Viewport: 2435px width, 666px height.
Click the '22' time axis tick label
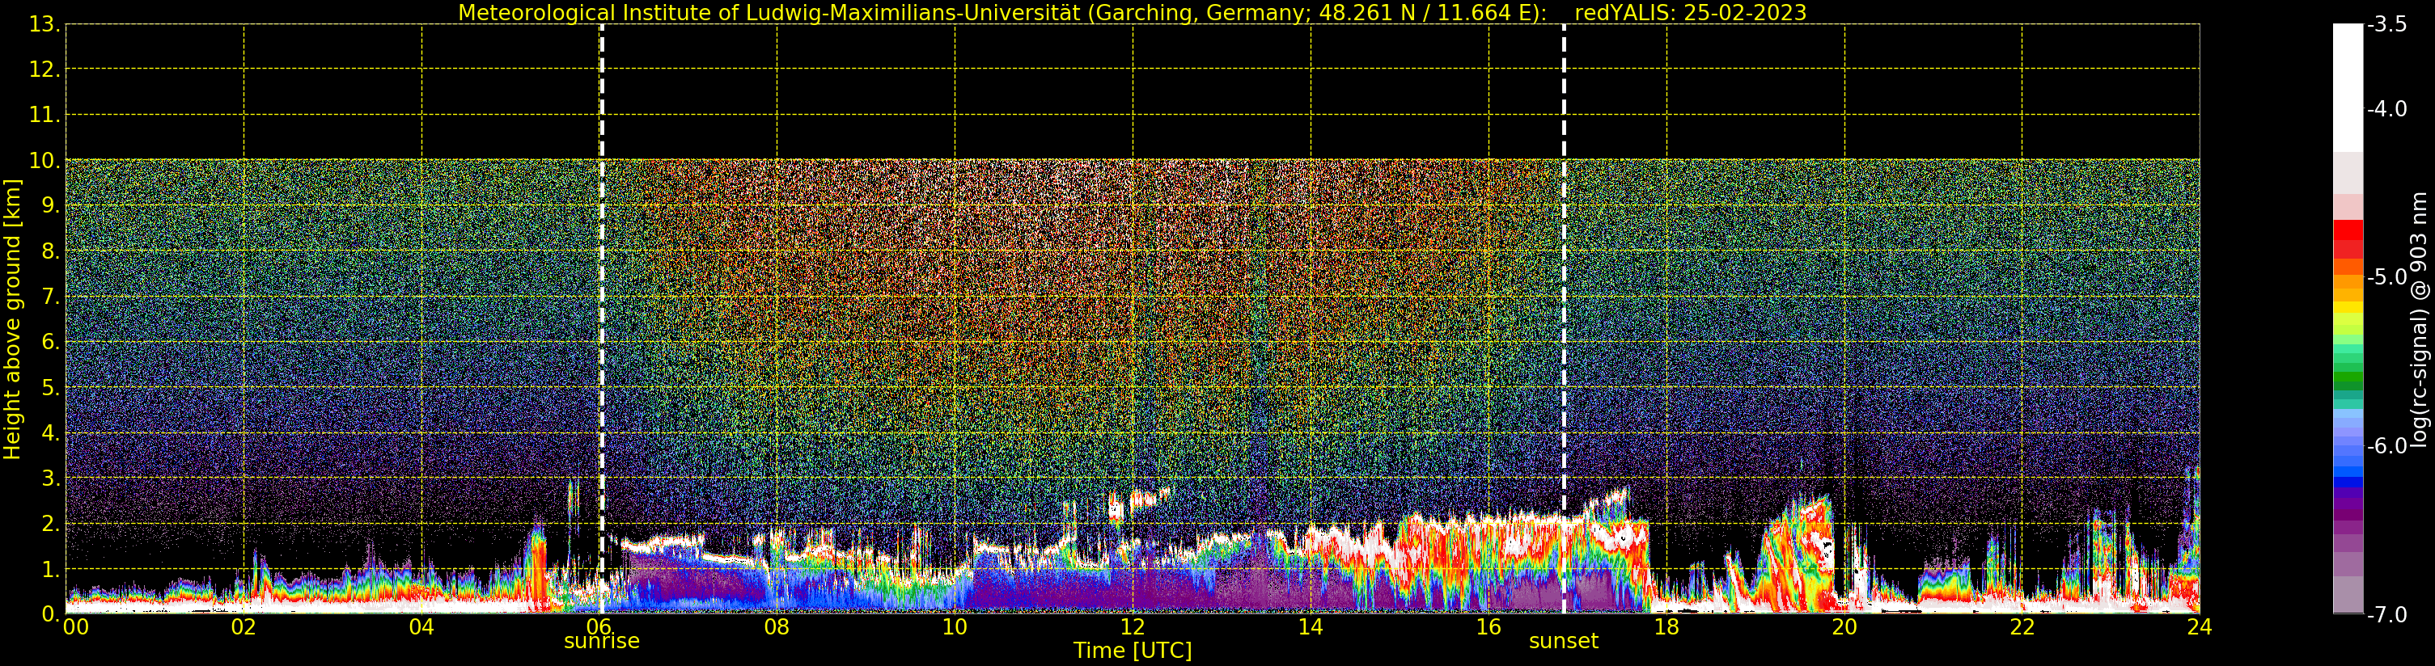[2022, 627]
